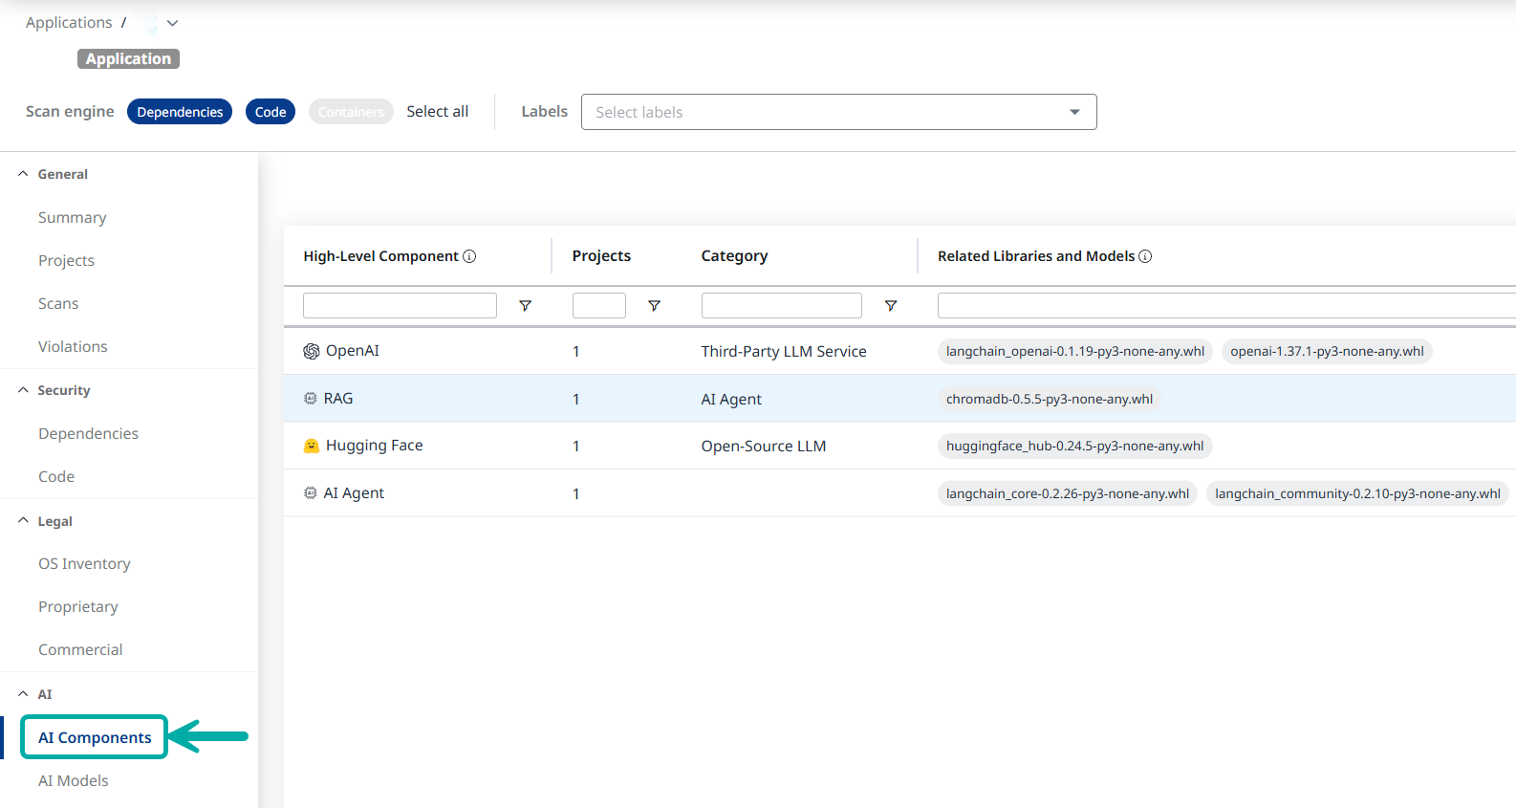1516x808 pixels.
Task: Open the application chevron in breadcrumb
Action: tap(172, 23)
